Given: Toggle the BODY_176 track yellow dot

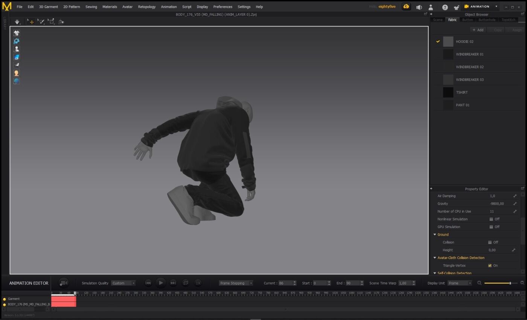Looking at the screenshot, I should (x=5, y=305).
